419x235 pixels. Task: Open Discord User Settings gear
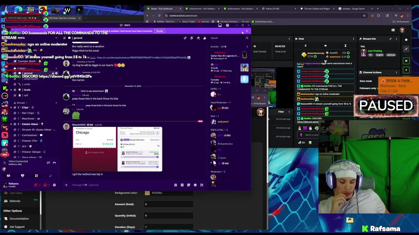click(x=54, y=185)
